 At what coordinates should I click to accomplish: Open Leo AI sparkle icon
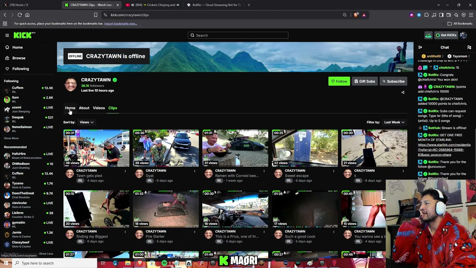click(x=456, y=15)
